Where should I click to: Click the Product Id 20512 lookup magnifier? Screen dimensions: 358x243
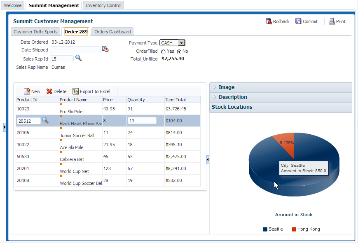[45, 120]
